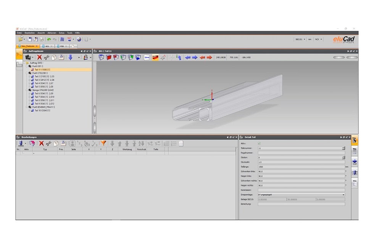Click the Seite column header
Image resolution: width=374 pixels, height=249 pixels.
pos(73,149)
